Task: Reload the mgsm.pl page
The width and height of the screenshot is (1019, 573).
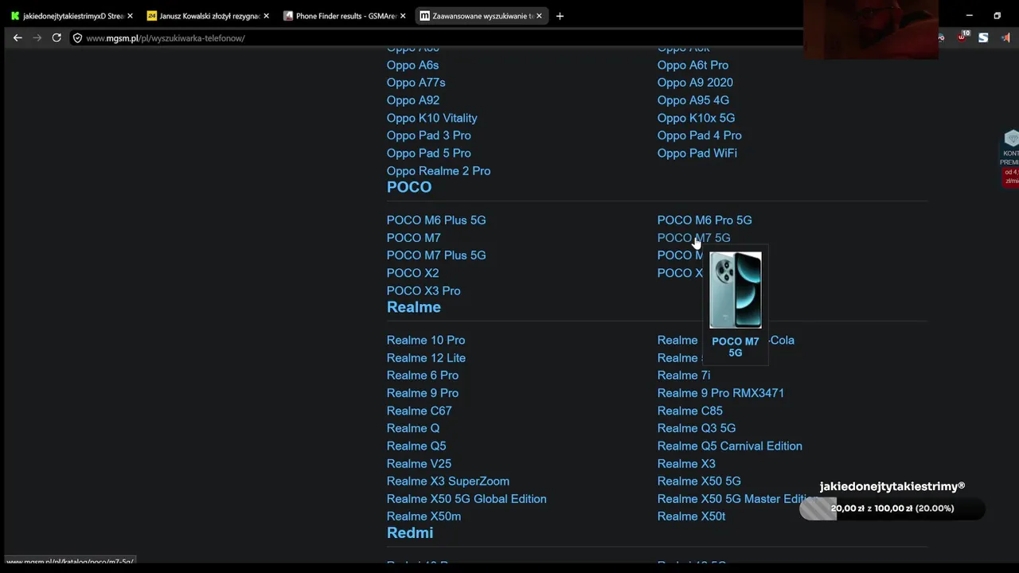Action: 57,37
